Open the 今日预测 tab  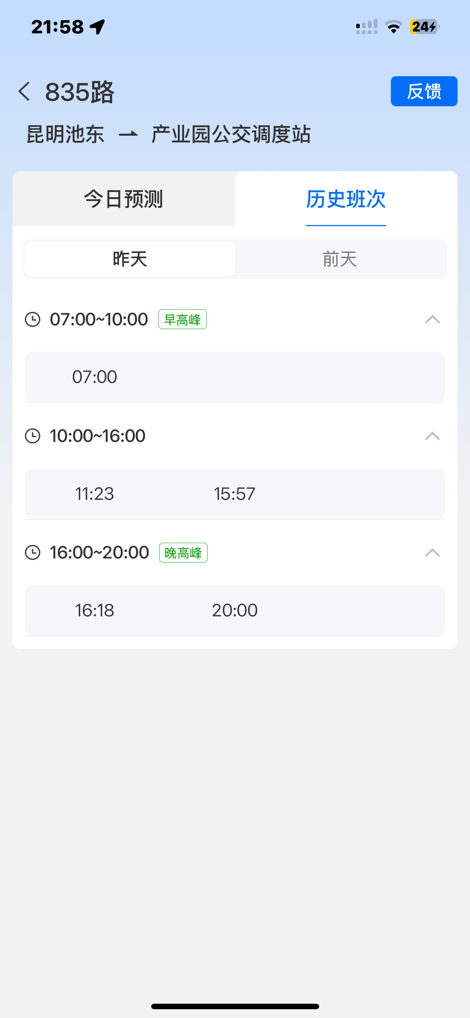pos(123,199)
